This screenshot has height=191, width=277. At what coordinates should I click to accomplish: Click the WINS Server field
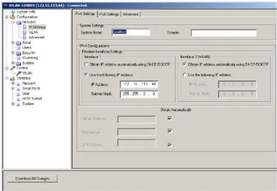[x=136, y=143]
